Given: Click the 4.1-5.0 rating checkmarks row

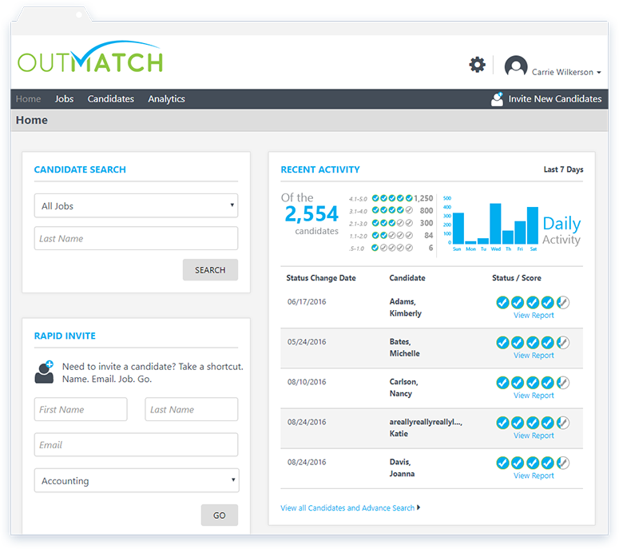Looking at the screenshot, I should [392, 198].
